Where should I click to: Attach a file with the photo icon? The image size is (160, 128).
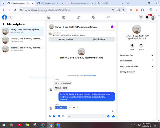coord(54,116)
